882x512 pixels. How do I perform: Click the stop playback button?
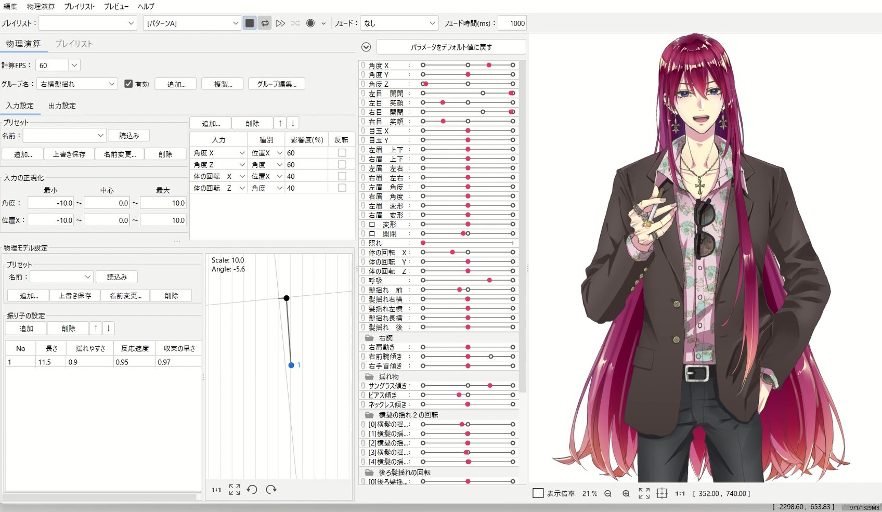point(250,23)
